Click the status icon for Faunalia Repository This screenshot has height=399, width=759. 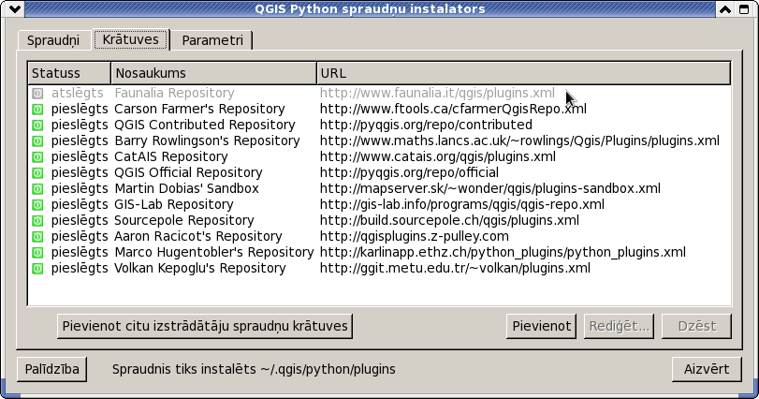[x=37, y=94]
